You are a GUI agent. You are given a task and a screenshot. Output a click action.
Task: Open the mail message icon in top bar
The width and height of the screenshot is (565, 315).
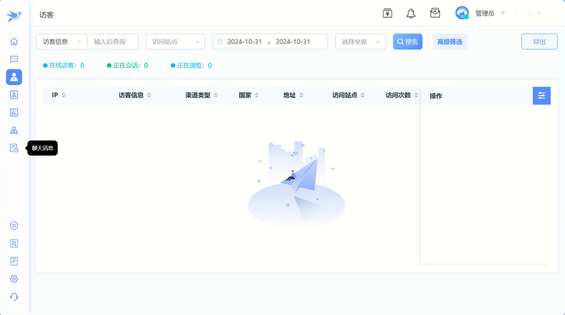[x=435, y=13]
